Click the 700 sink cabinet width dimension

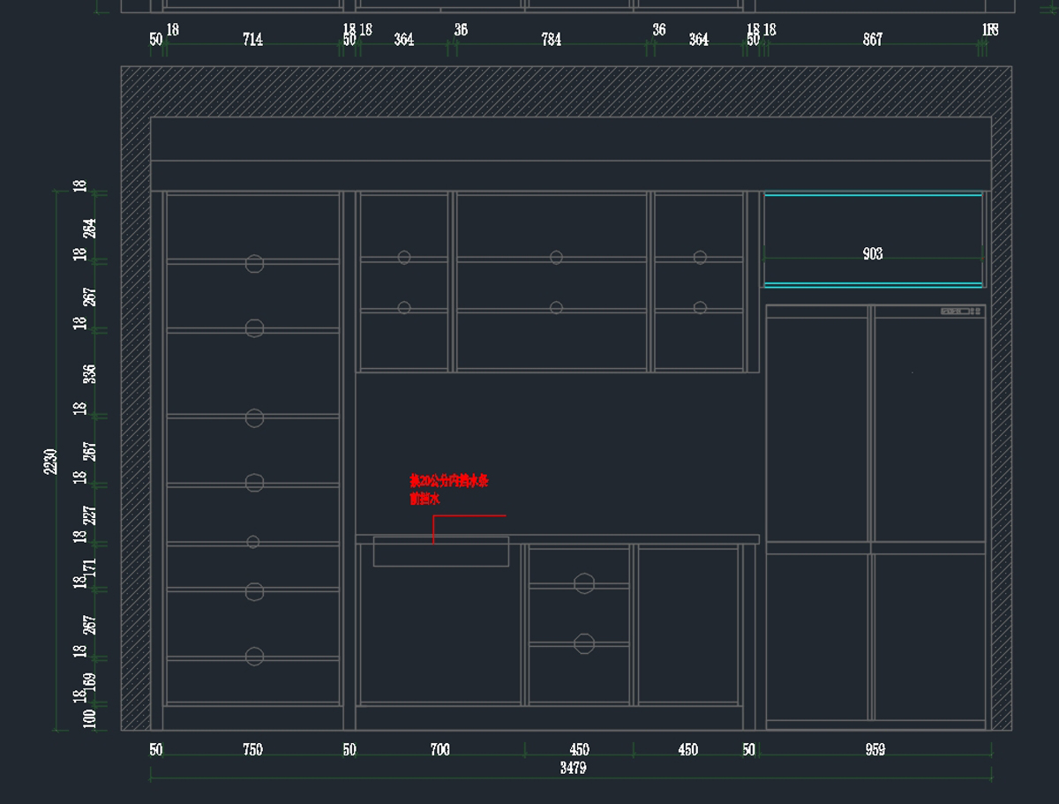439,750
